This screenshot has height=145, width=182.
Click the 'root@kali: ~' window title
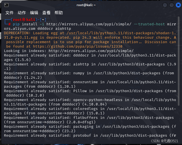86,5
